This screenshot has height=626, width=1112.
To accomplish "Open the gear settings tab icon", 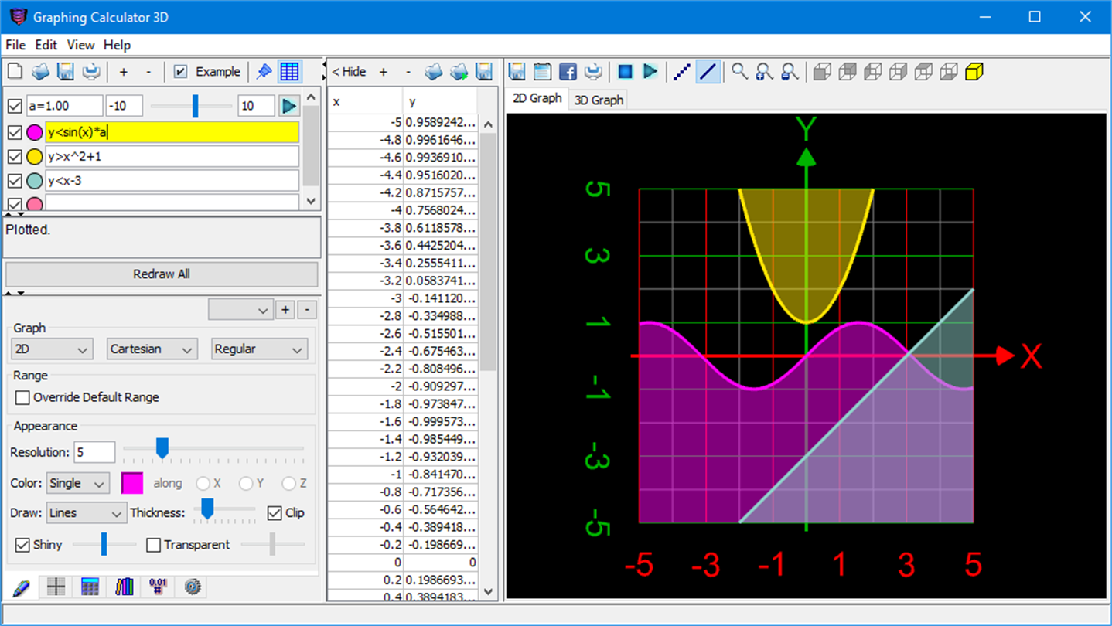I will tap(193, 587).
